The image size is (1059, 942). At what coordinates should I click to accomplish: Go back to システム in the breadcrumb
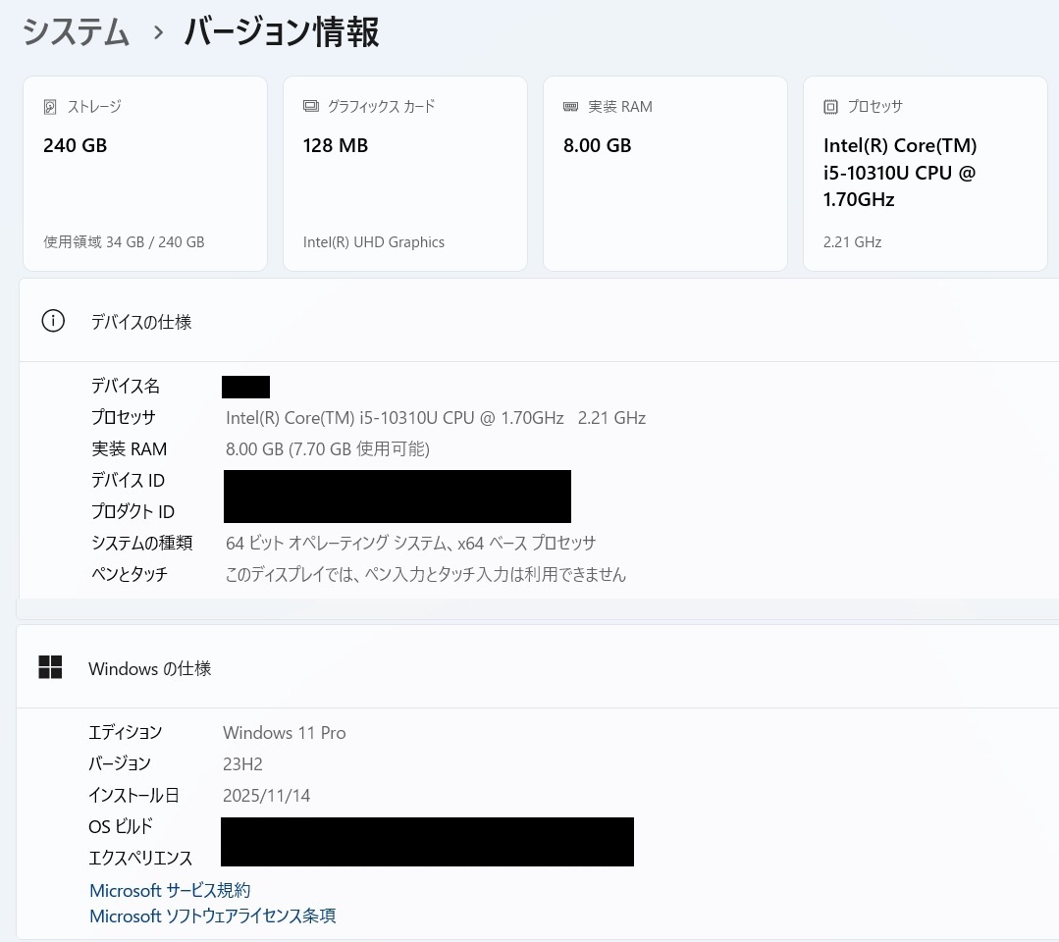(x=76, y=31)
